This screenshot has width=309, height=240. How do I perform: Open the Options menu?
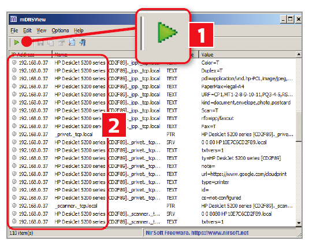pos(60,31)
